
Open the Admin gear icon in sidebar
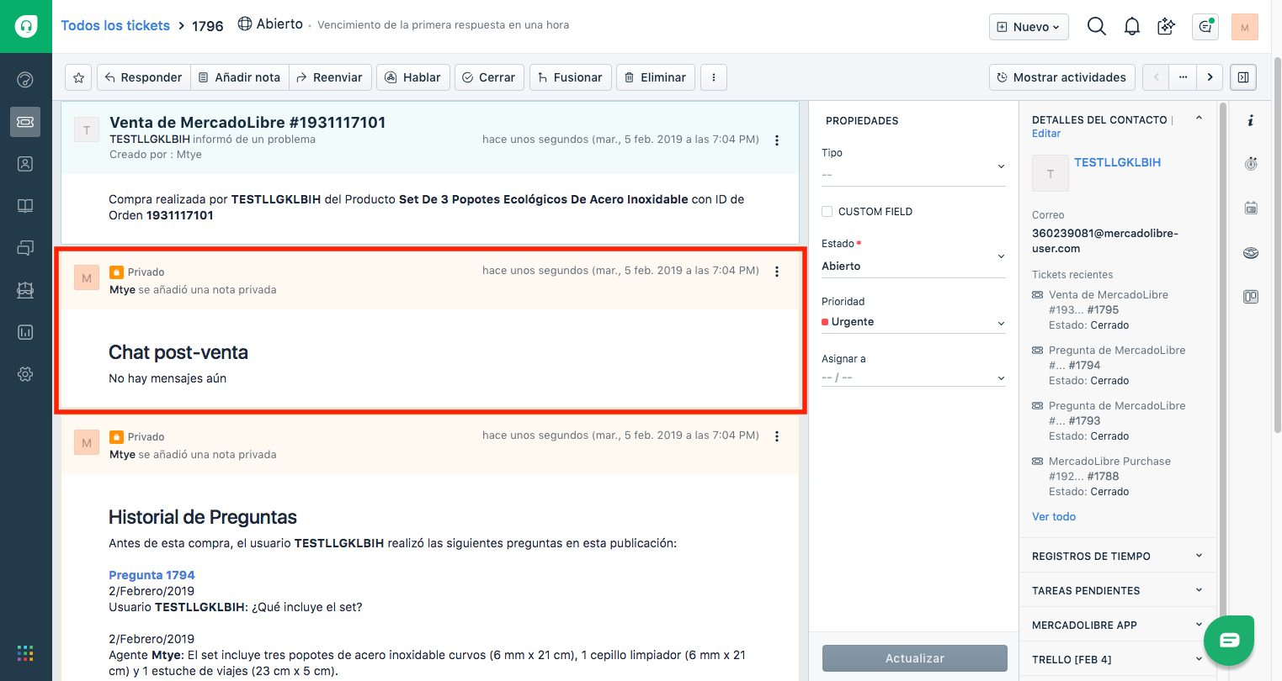(25, 374)
